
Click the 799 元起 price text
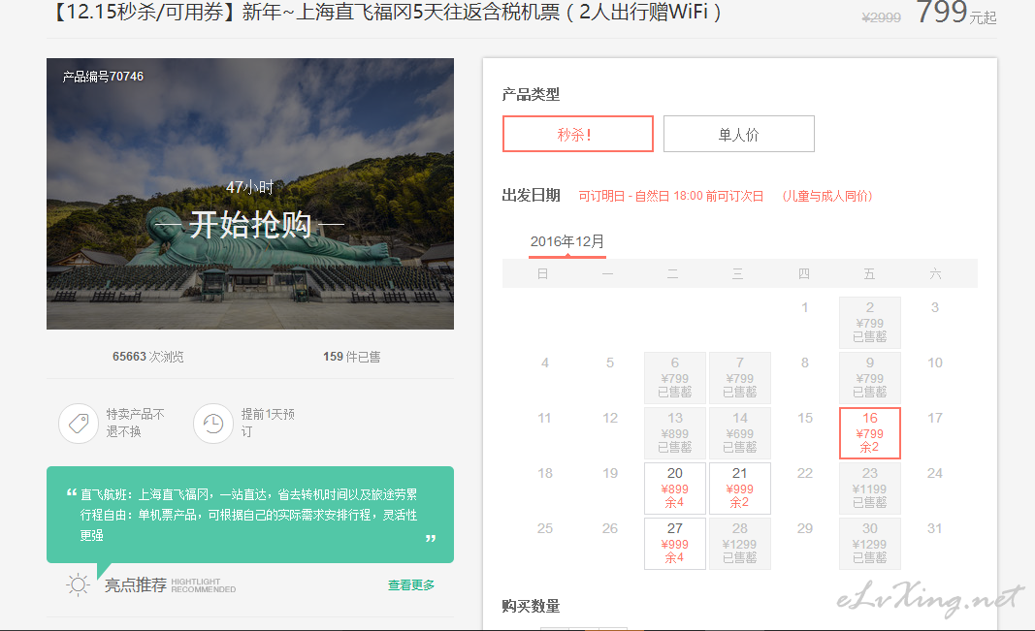click(955, 13)
